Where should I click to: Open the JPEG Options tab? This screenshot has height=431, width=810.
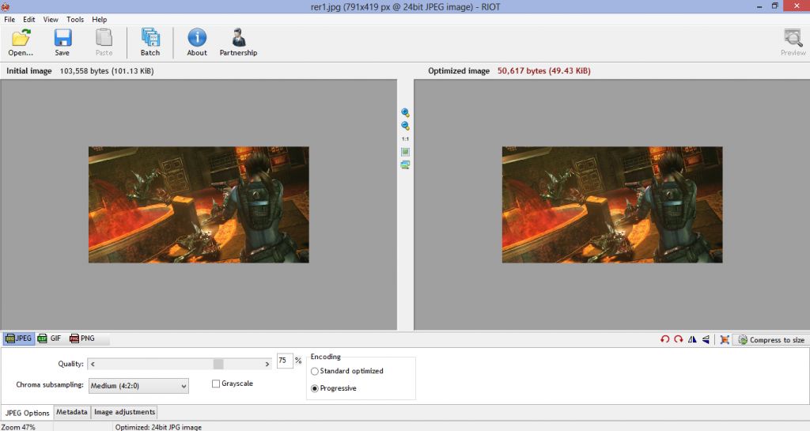pyautogui.click(x=28, y=413)
